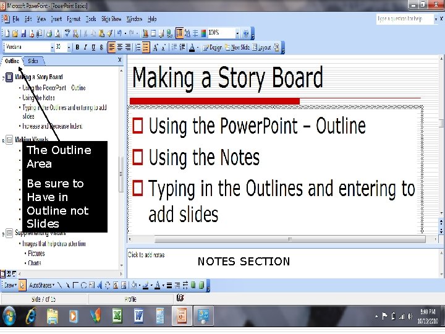Image resolution: width=445 pixels, height=334 pixels.
Task: Open the font size dropdown
Action: pos(69,48)
